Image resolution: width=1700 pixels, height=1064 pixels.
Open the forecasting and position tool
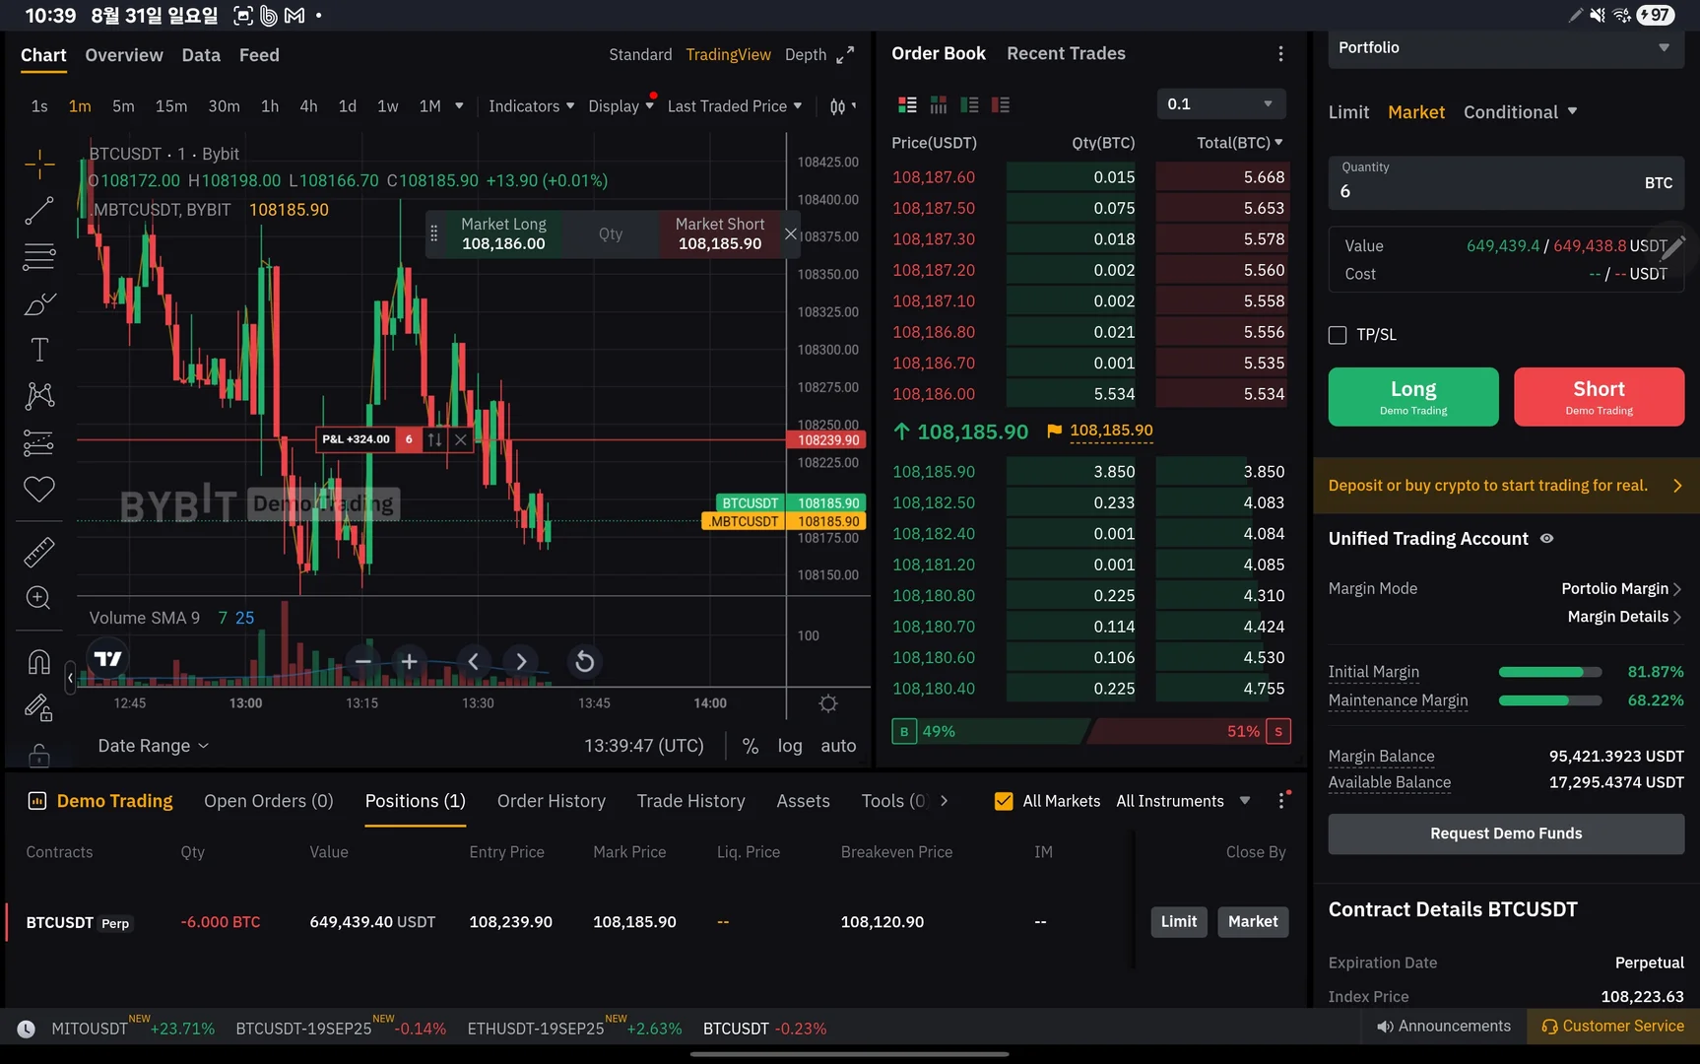pos(39,443)
